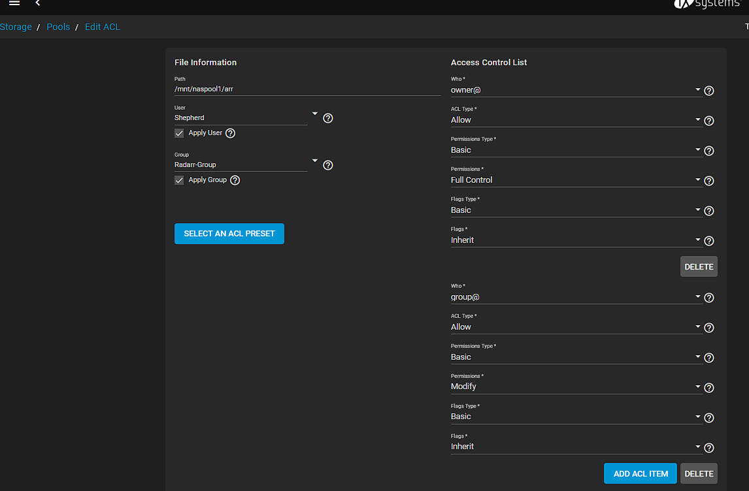The width and height of the screenshot is (749, 491).
Task: Show help for group@ Flags Inherit
Action: (709, 448)
